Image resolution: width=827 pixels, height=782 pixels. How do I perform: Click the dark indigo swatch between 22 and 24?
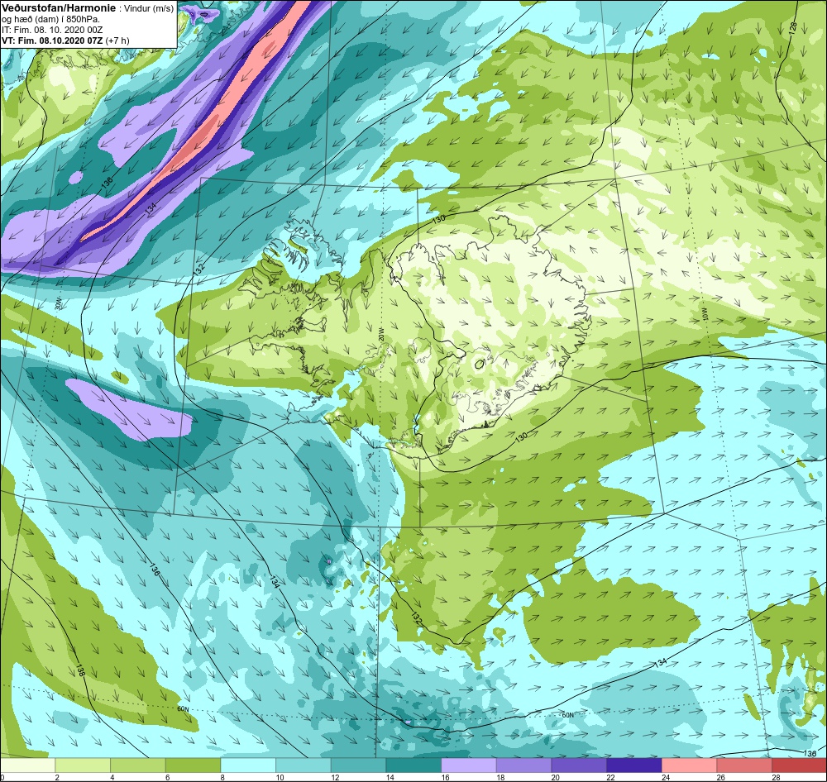(x=634, y=765)
